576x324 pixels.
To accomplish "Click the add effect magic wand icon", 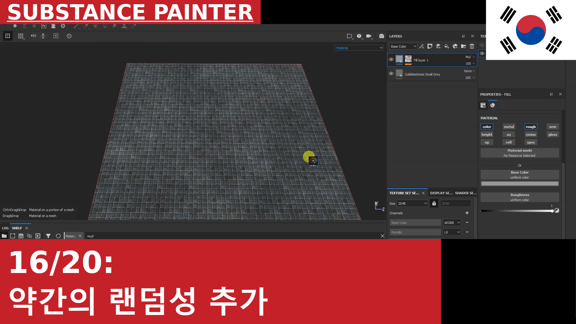I will [421, 46].
